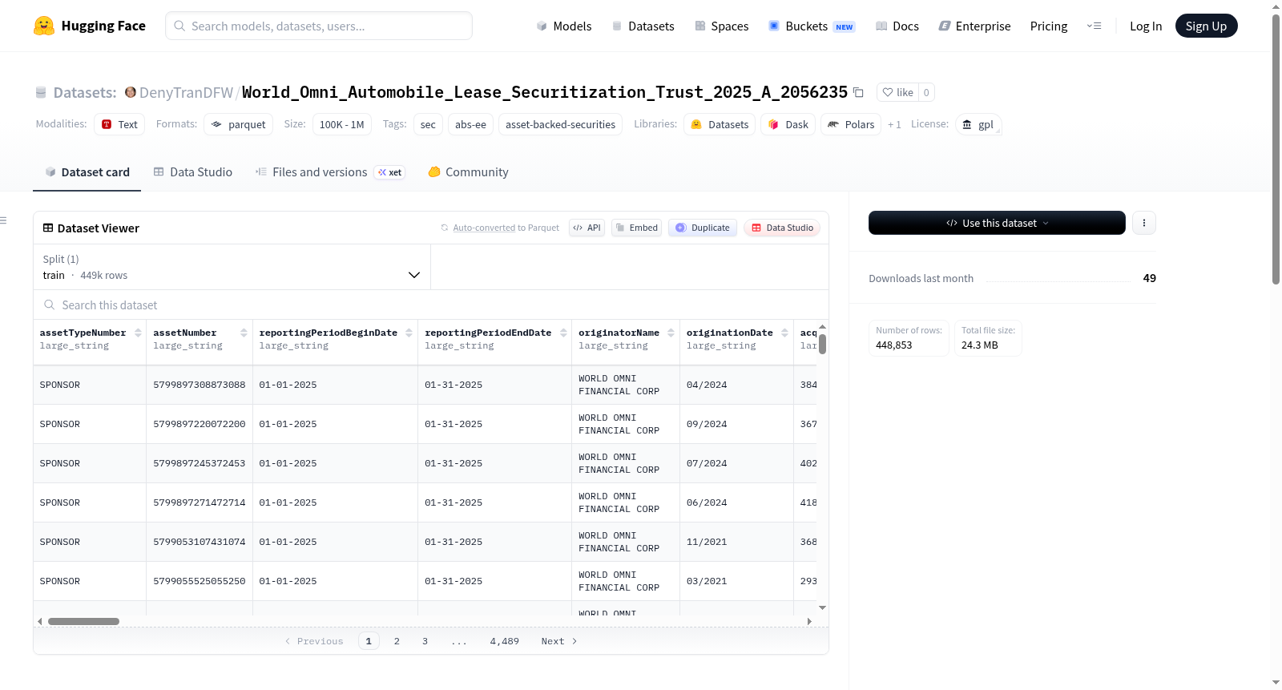Click the asset-backed-securities tag
Image resolution: width=1282 pixels, height=690 pixels.
[560, 124]
